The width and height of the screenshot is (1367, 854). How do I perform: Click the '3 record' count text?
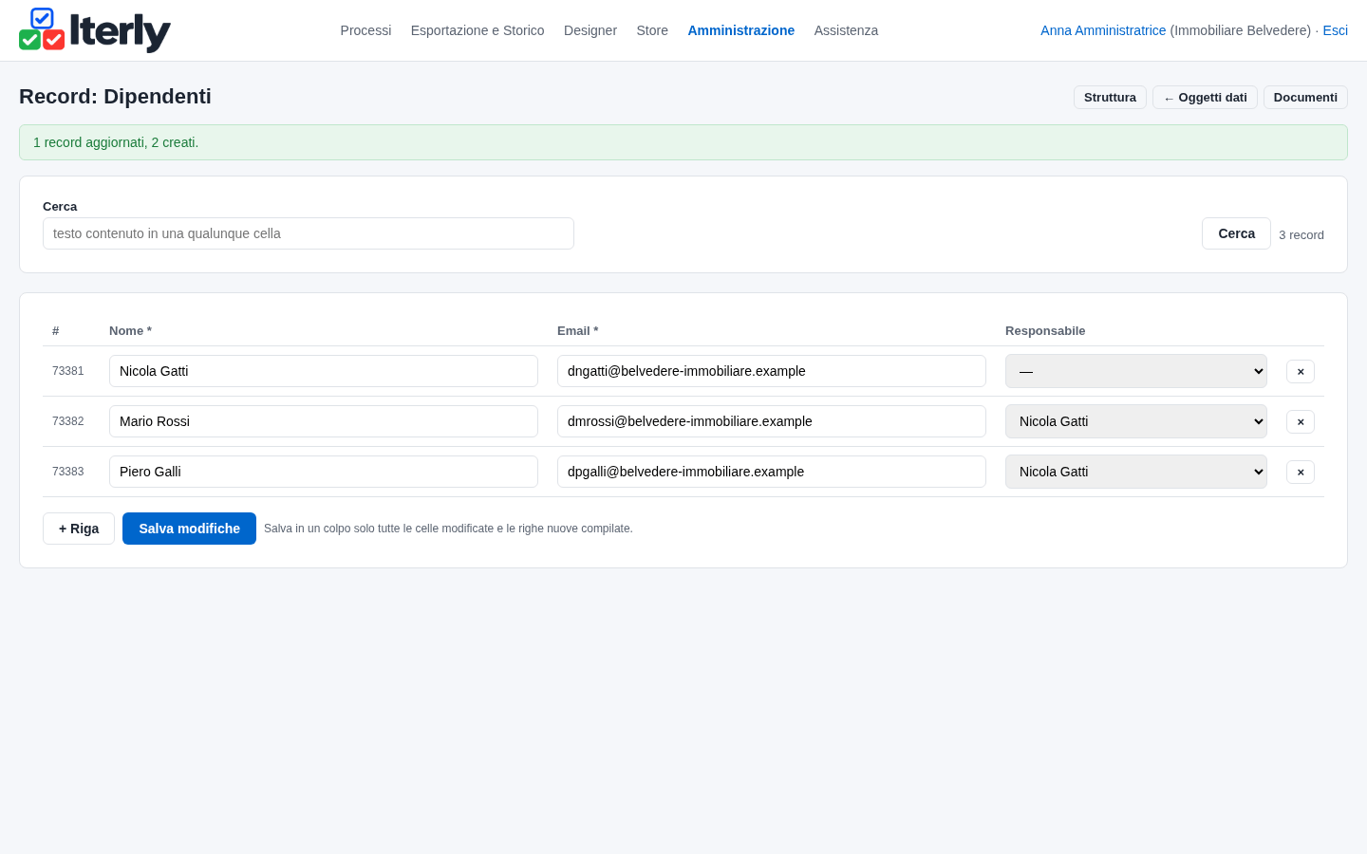[1301, 235]
